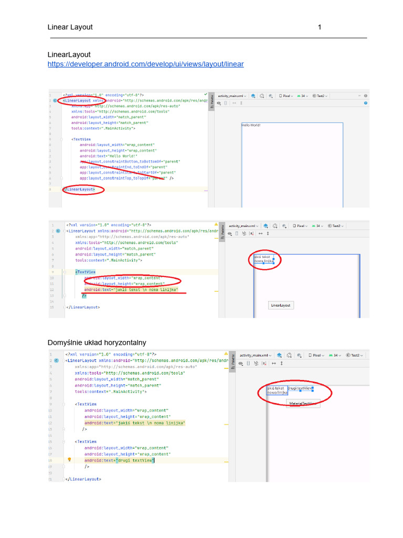The height and width of the screenshot is (538, 403).
Task: Open activity_main.xml file dropdown in first screenshot
Action: [232, 96]
